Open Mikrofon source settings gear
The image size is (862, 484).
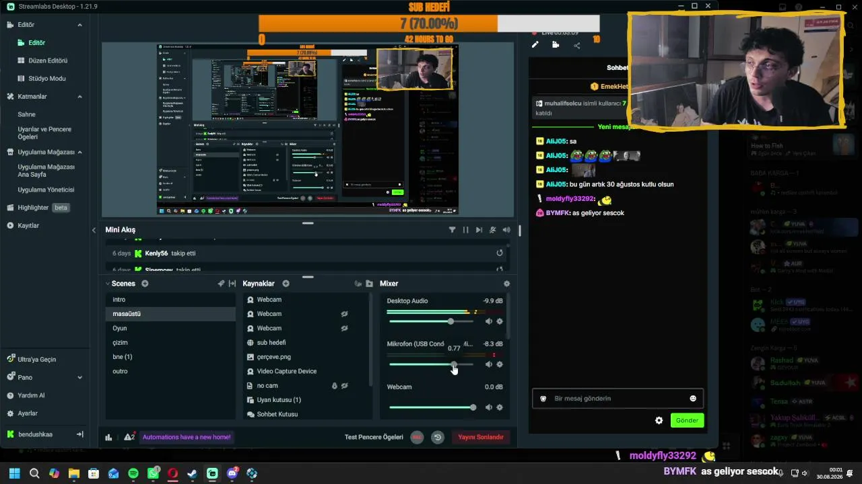(500, 364)
